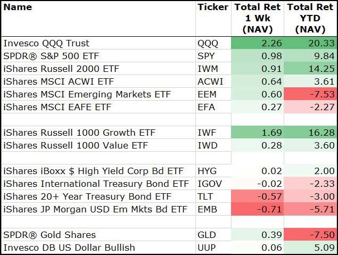The height and width of the screenshot is (255, 338).
Task: Select the 5.09 YTD return cell
Action: [x=310, y=248]
